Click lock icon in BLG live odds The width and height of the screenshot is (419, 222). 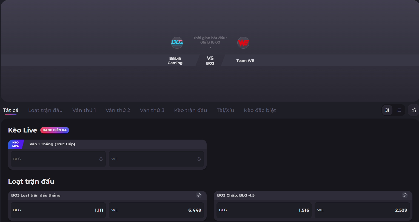pos(101,159)
